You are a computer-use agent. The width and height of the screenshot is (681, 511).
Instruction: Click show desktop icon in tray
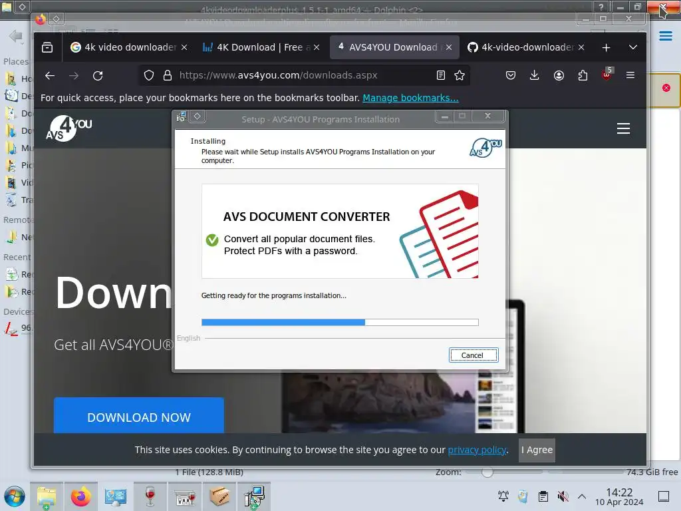coord(664,496)
